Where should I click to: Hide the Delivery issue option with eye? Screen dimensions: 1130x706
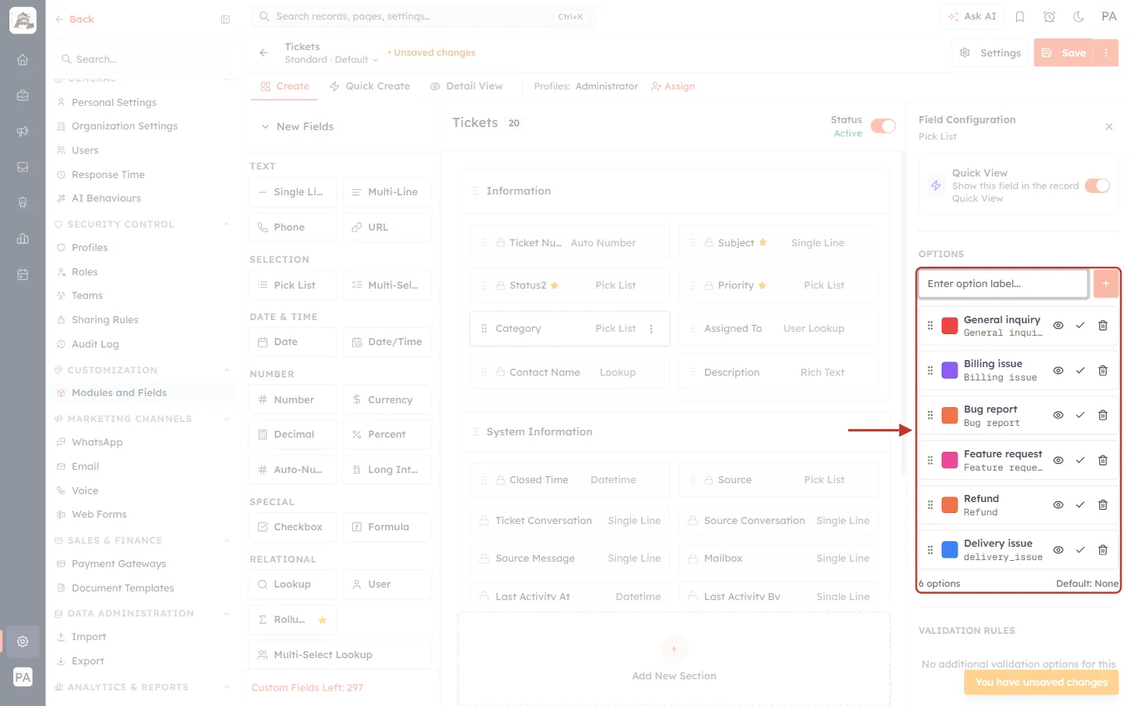[1058, 550]
